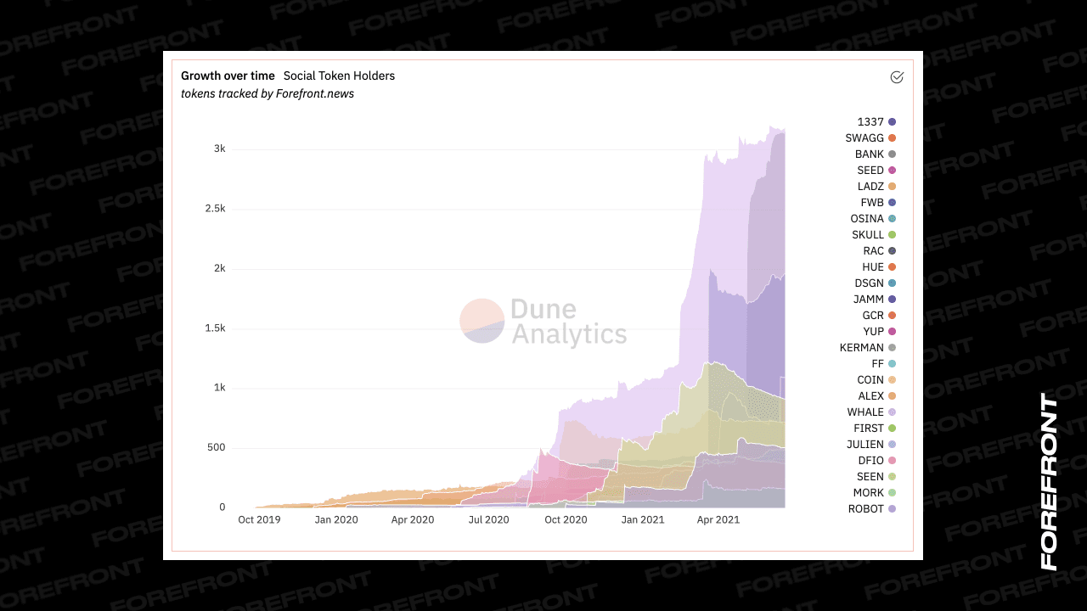
Task: Click the ROBOT legend label
Action: (866, 509)
